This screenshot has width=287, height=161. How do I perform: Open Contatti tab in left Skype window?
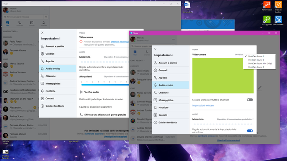click(x=32, y=24)
